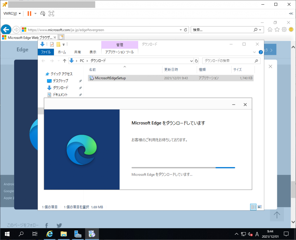296x240 pixels.
Task: Click the properties checkmark icon in Explorer's quick access toolbar
Action: click(x=52, y=44)
